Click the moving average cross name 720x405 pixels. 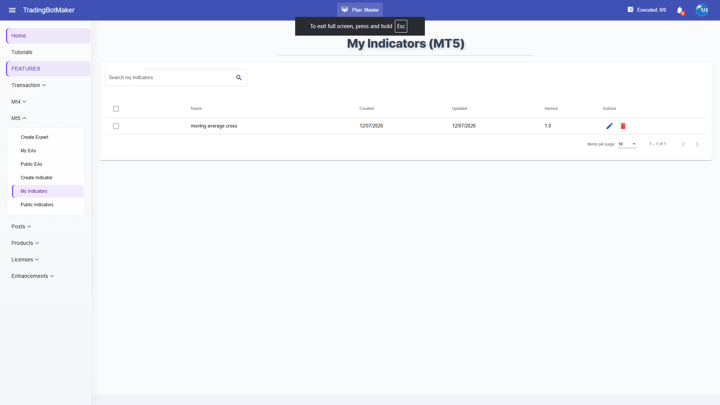point(214,126)
